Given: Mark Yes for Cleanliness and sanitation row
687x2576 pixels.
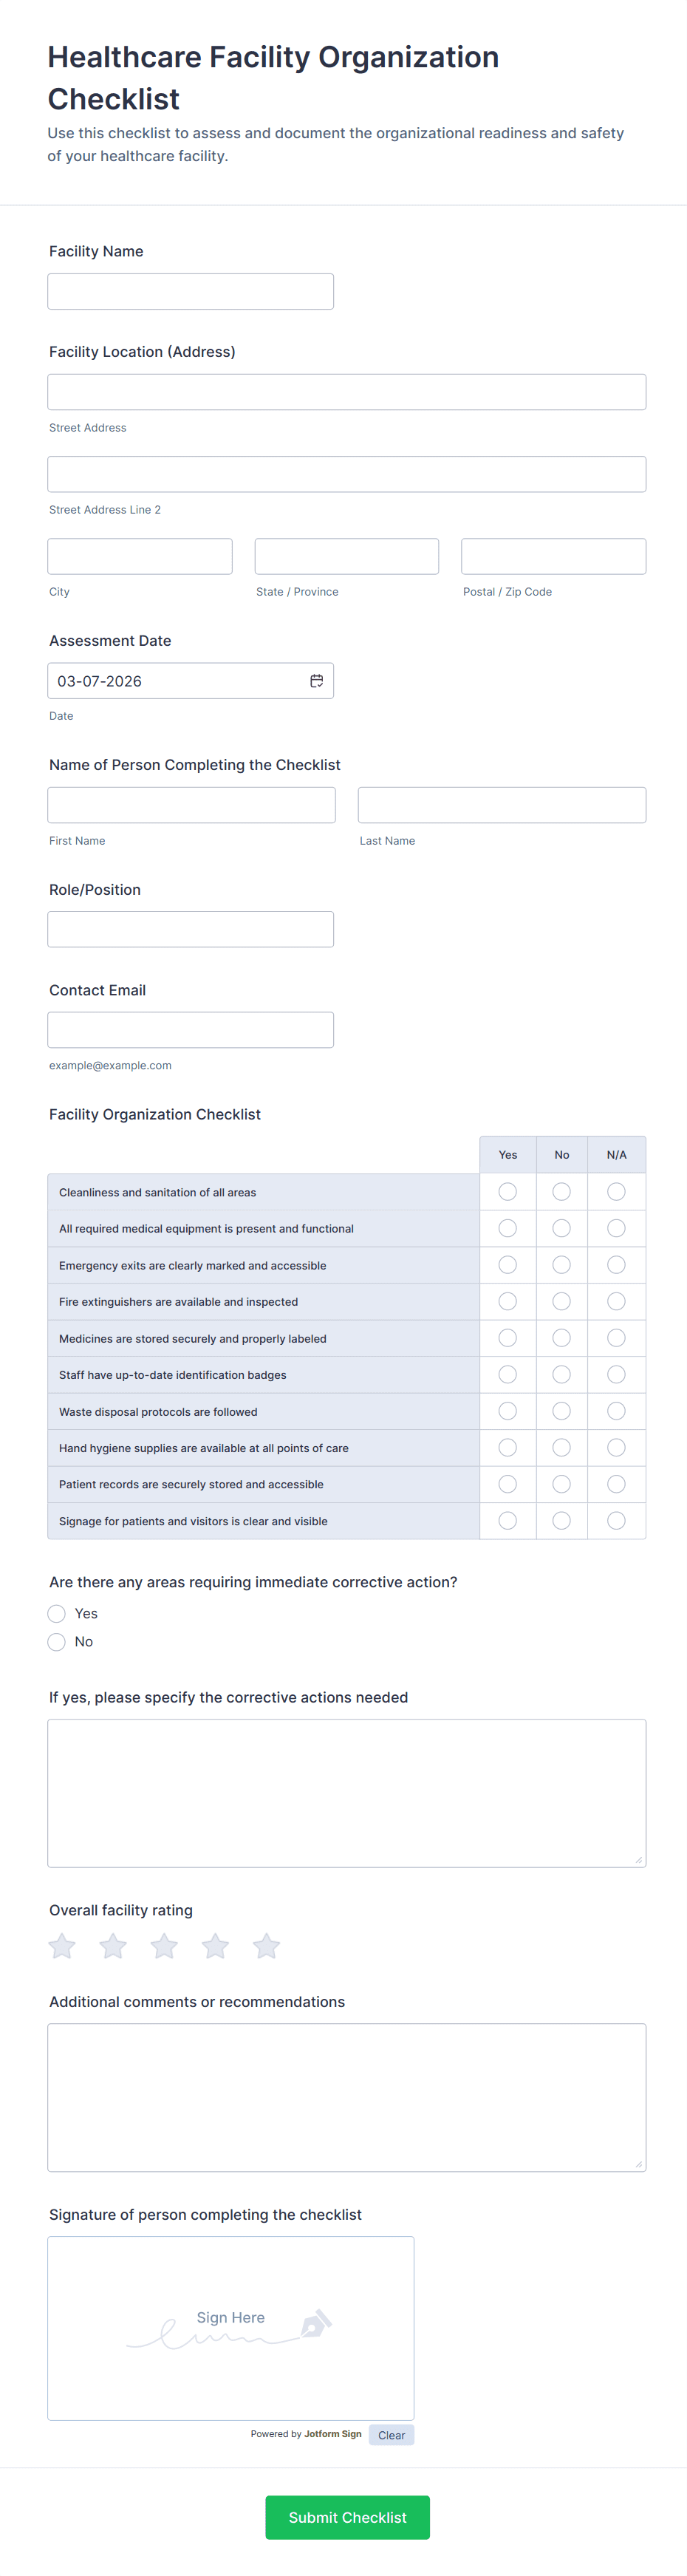Looking at the screenshot, I should pyautogui.click(x=508, y=1192).
